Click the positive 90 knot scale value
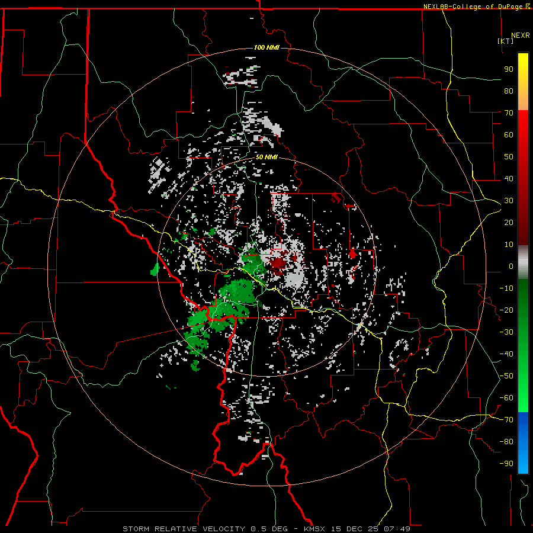 509,69
